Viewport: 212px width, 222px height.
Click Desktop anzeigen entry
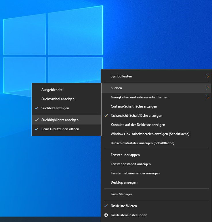156,182
